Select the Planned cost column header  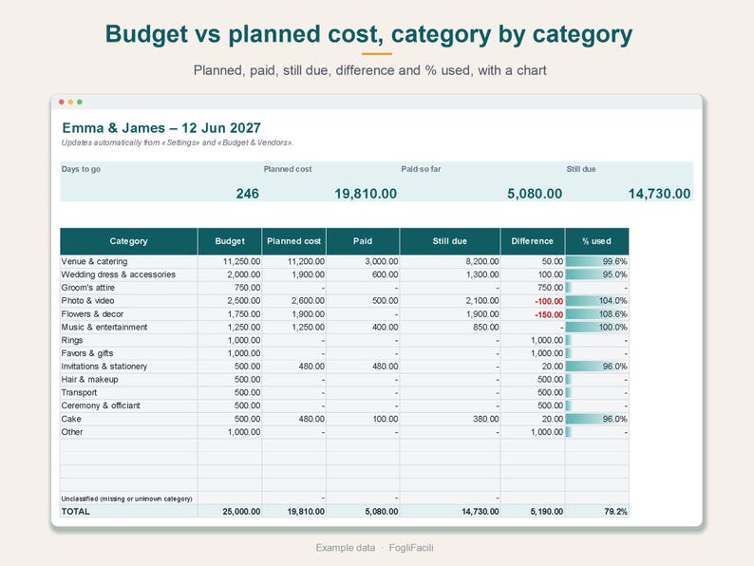(293, 241)
